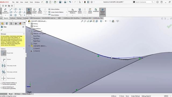
Task: Open the Insert menu
Action: tap(26, 2)
